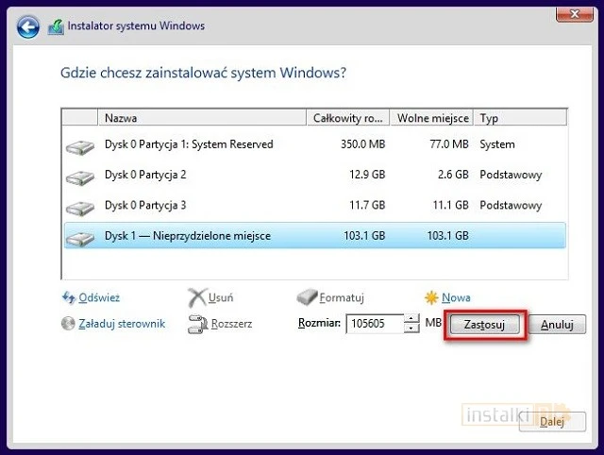Create a new partition with Nowa
This screenshot has height=455, width=604.
(x=456, y=297)
